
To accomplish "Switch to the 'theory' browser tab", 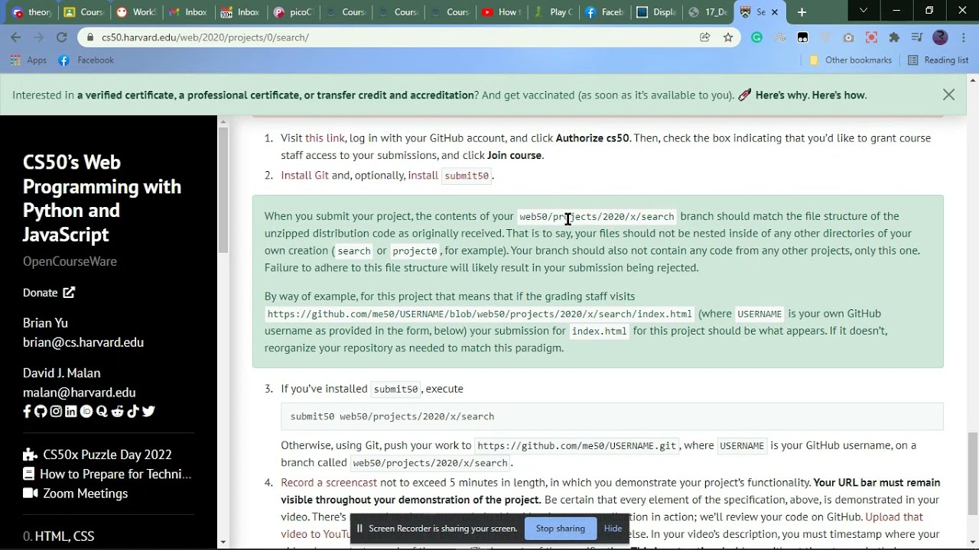I will pyautogui.click(x=31, y=12).
